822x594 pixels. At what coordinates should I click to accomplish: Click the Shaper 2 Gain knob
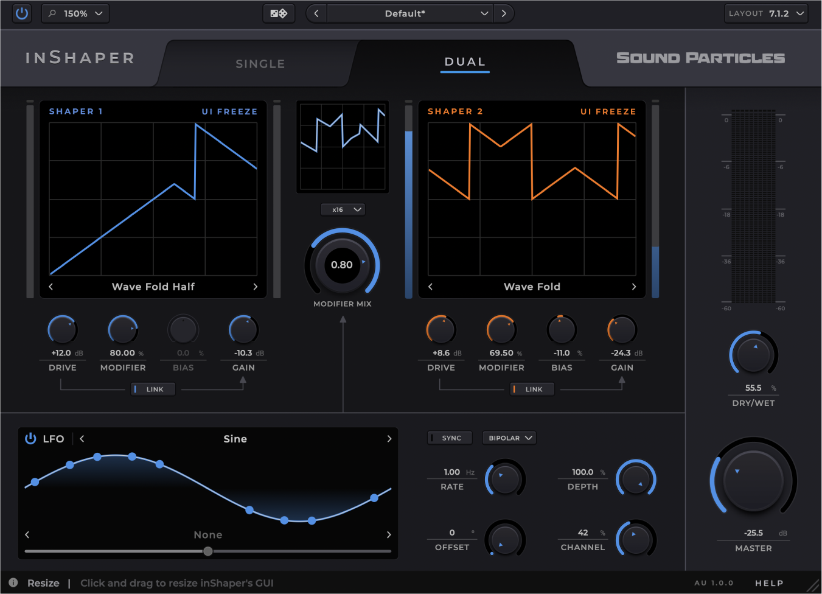[x=622, y=330]
